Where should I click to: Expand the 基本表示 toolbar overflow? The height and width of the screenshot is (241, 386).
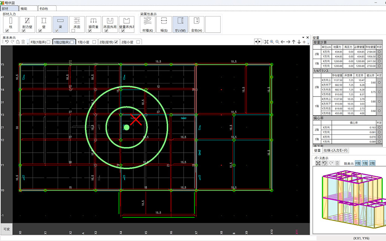coord(28,43)
